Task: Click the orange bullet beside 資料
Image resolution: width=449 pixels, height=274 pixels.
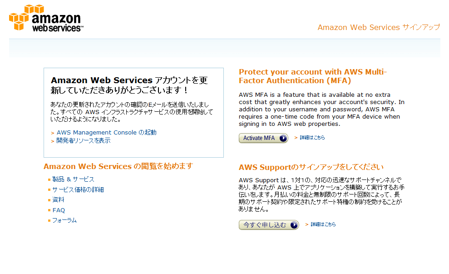Action: coord(49,200)
